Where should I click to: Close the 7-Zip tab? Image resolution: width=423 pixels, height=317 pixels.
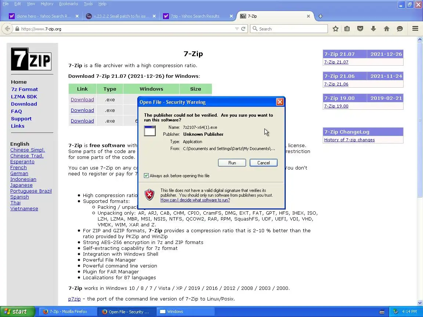(308, 16)
